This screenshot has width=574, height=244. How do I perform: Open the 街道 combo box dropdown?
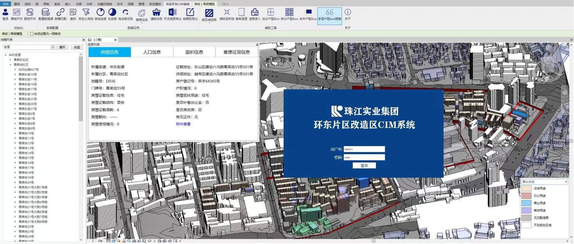click(x=53, y=47)
